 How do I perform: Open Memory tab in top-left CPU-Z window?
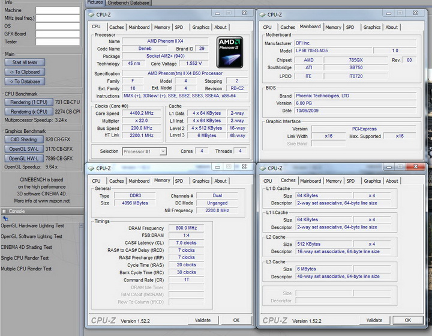[162, 27]
